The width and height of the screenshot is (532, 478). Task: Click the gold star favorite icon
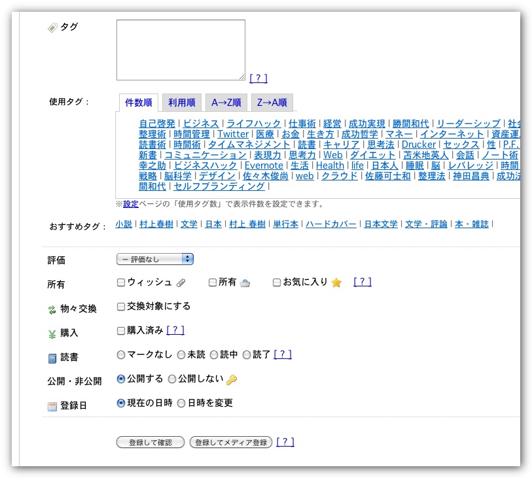point(336,282)
